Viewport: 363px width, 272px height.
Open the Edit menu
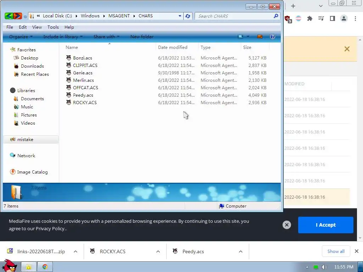23,27
